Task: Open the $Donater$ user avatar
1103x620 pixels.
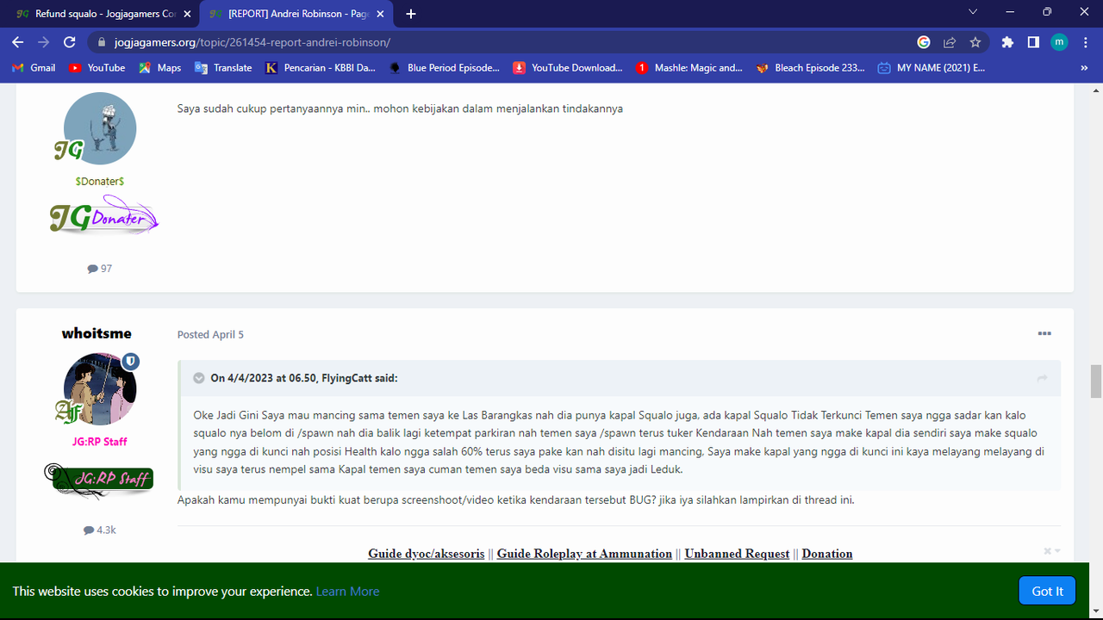Action: [x=100, y=128]
